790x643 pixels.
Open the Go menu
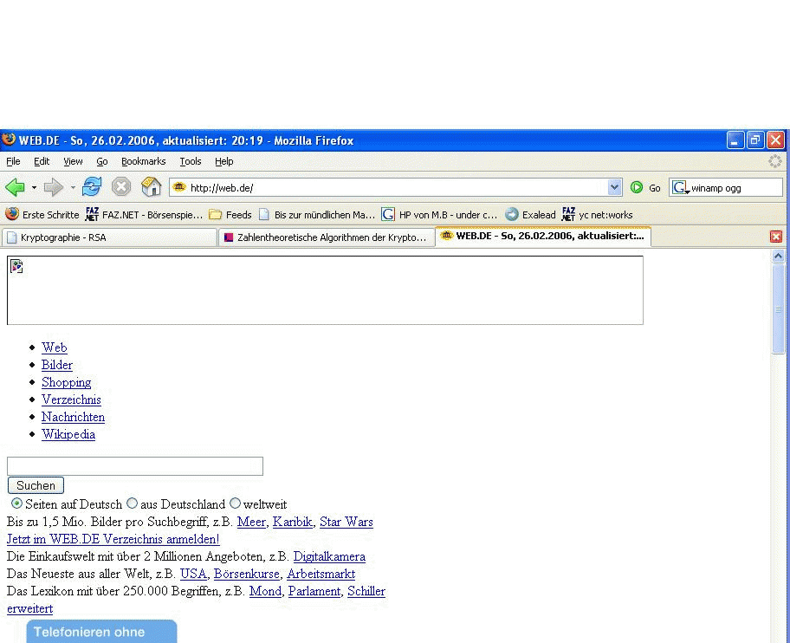pyautogui.click(x=101, y=161)
